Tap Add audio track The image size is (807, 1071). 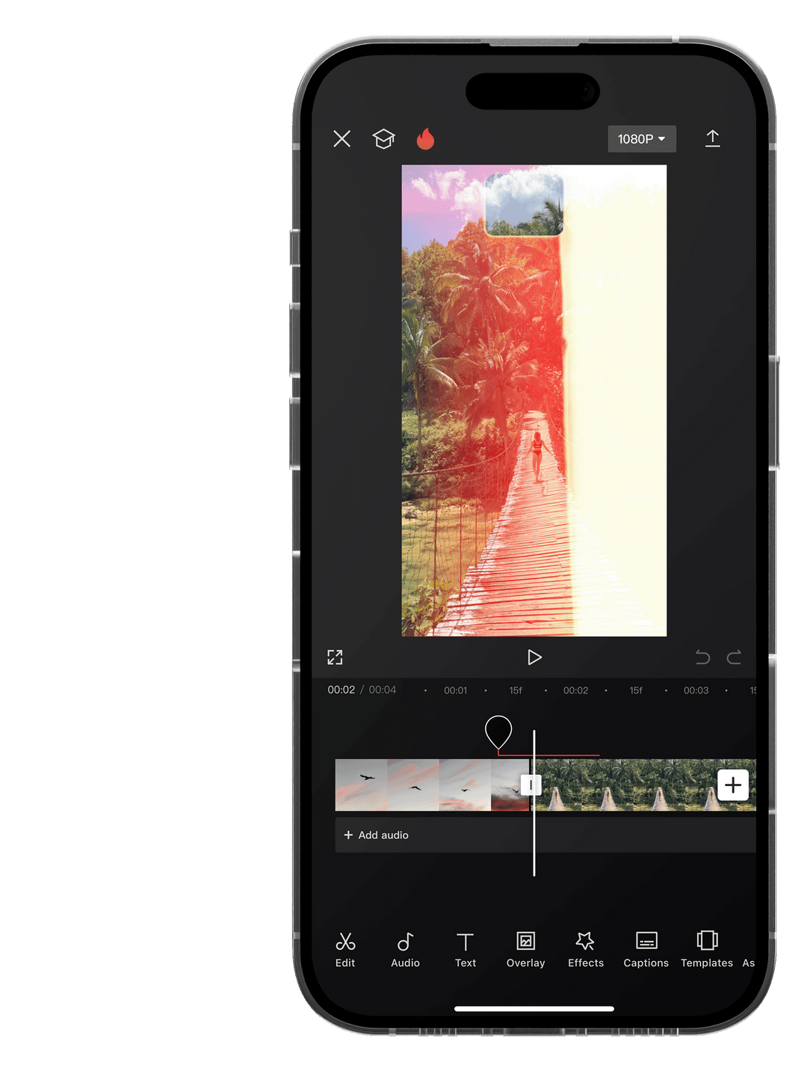tap(377, 835)
